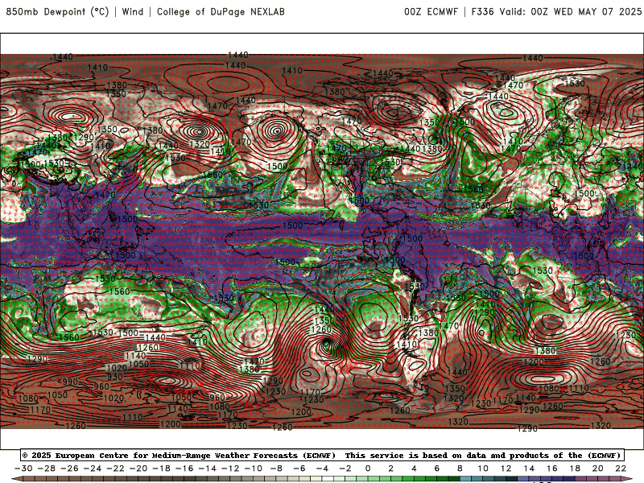Click the '850mb Dewpoint (°C)' title text
This screenshot has width=644, height=483.
(x=57, y=11)
